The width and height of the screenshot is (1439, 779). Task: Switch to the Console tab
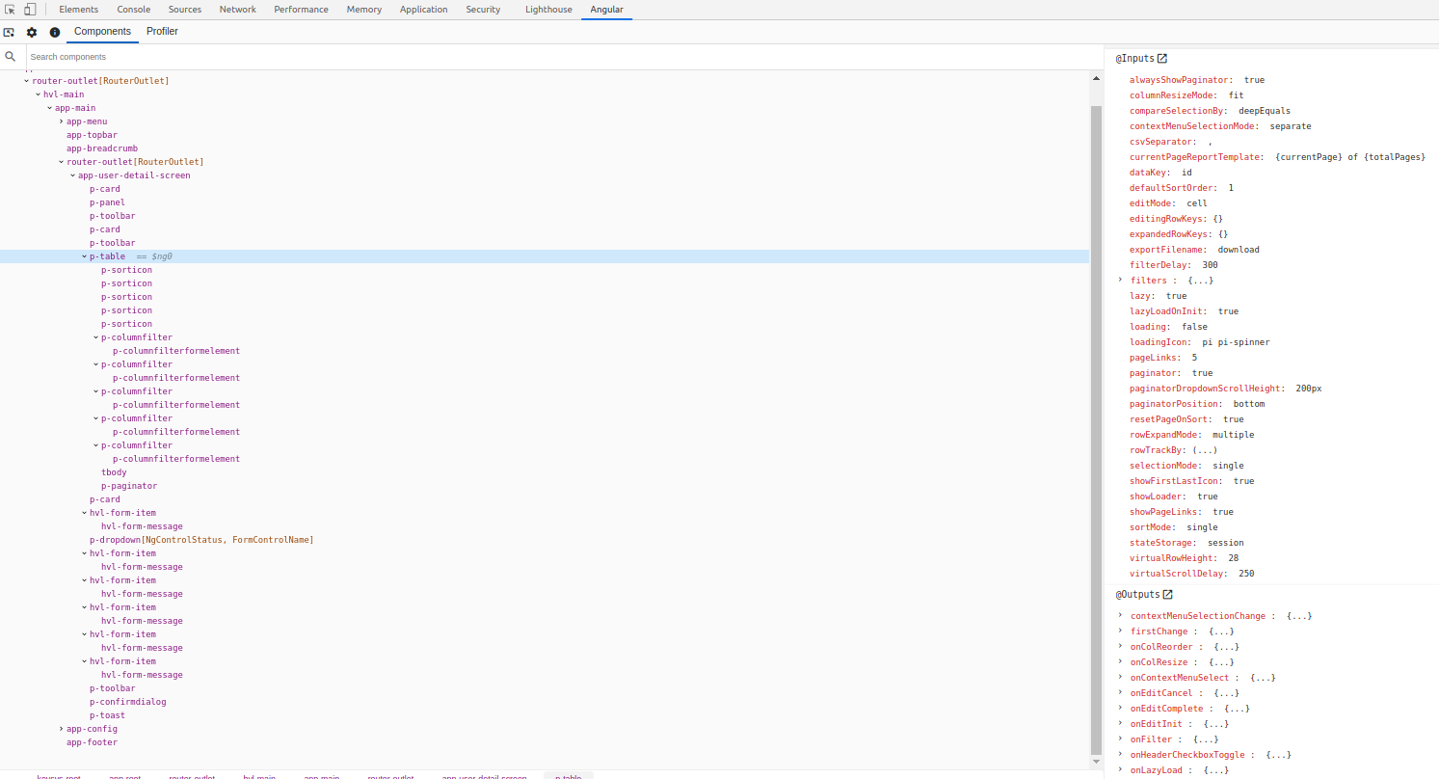133,10
